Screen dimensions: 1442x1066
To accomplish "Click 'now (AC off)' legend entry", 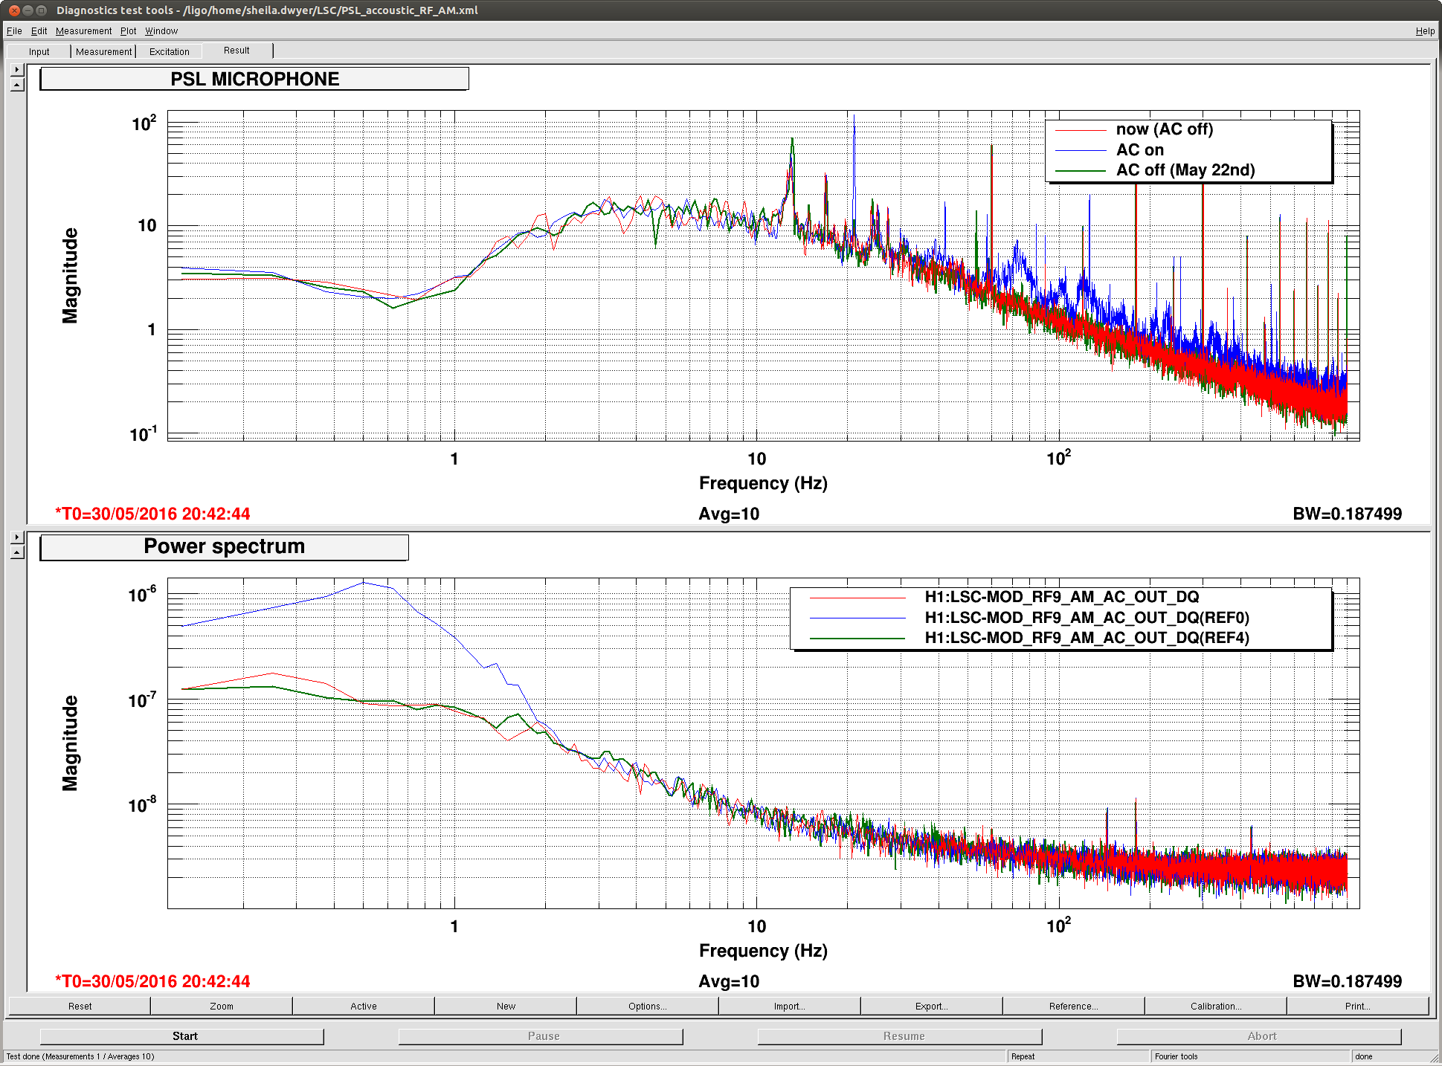I will coord(1164,129).
